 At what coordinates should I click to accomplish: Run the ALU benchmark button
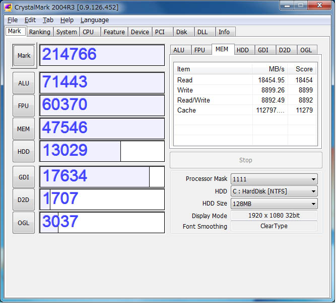point(24,83)
